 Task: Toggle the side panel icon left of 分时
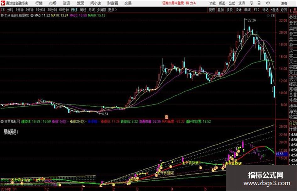tap(3, 10)
